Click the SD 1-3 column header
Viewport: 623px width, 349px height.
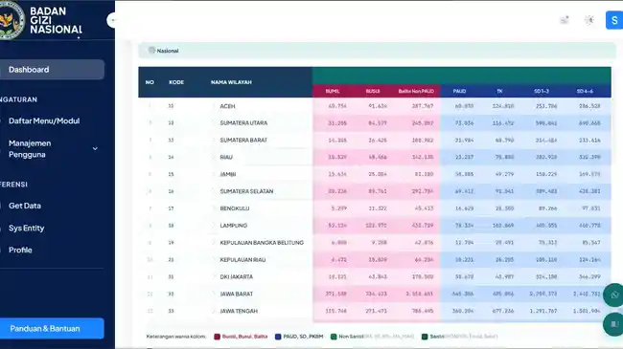click(x=542, y=91)
